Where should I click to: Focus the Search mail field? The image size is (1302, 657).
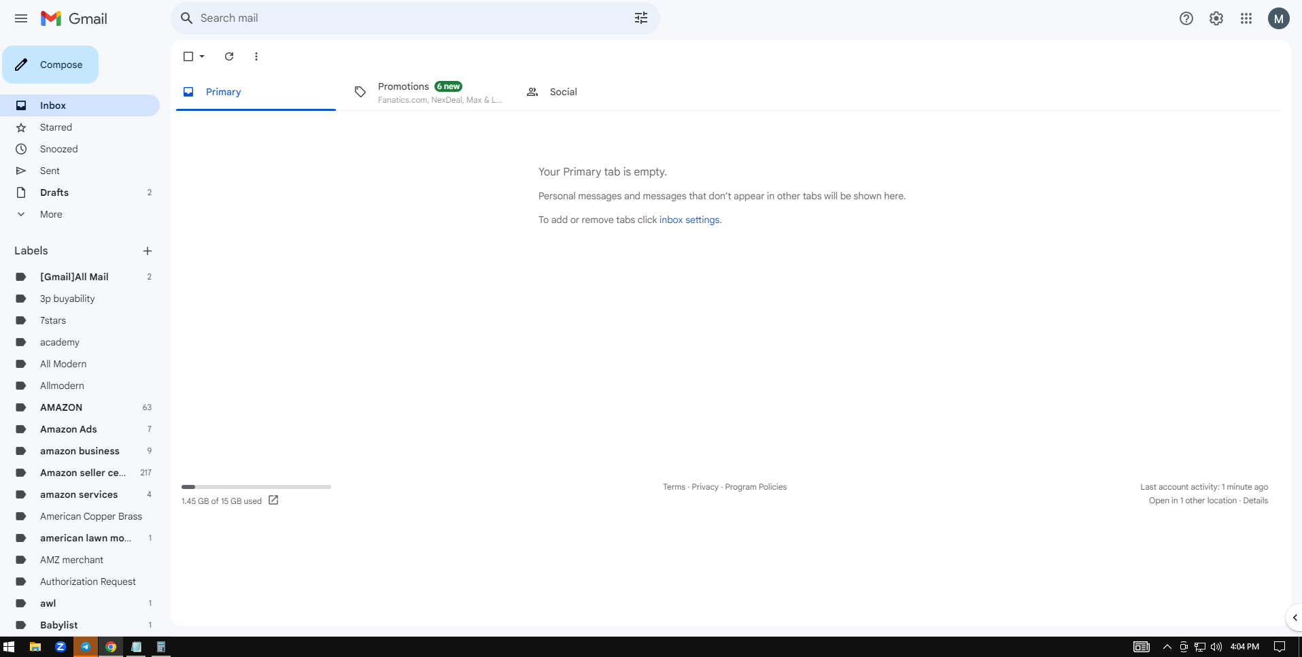coord(413,18)
